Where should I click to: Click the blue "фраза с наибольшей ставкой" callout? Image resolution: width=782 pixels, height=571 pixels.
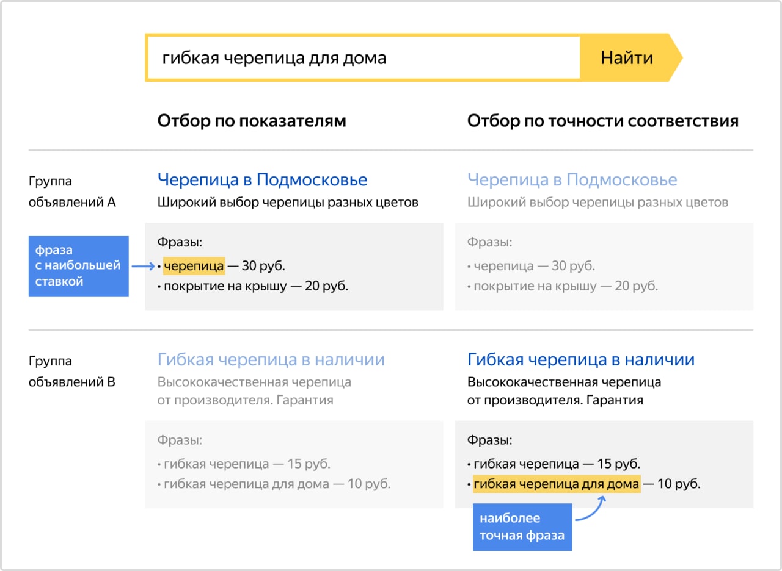point(78,266)
